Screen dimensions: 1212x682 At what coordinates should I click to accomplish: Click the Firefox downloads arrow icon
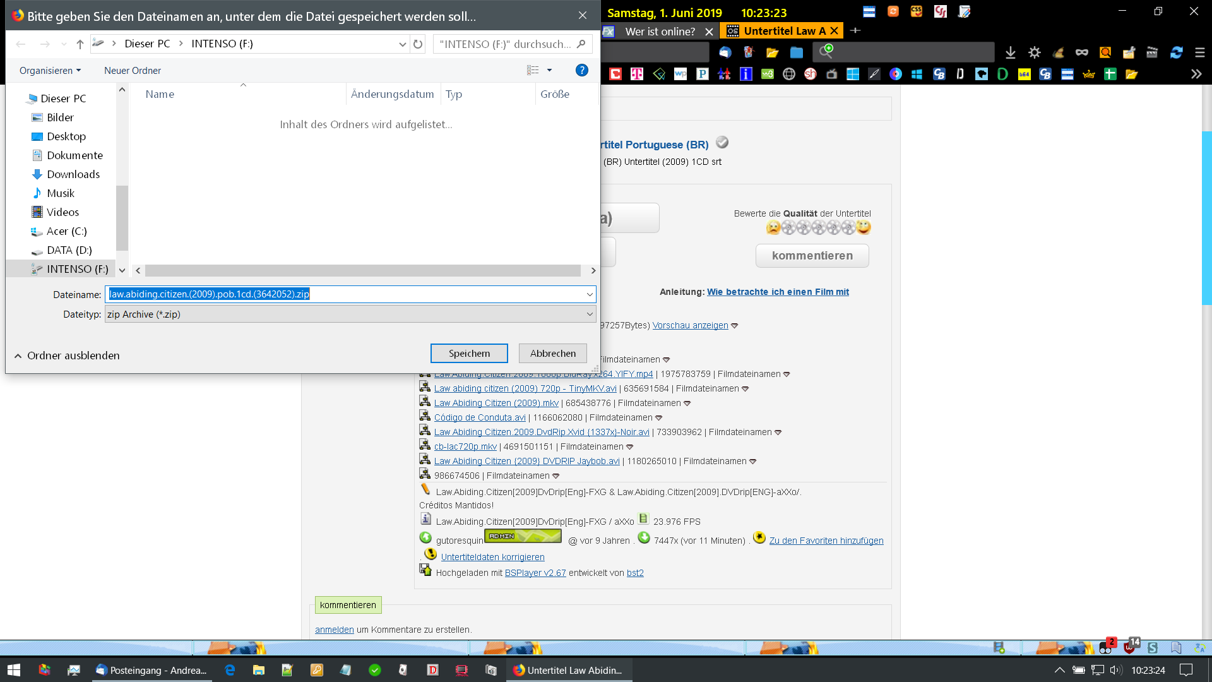(1010, 52)
